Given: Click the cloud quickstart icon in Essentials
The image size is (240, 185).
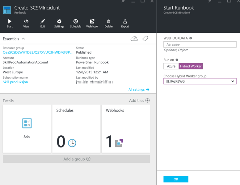Looking at the screenshot, I should (134, 39).
